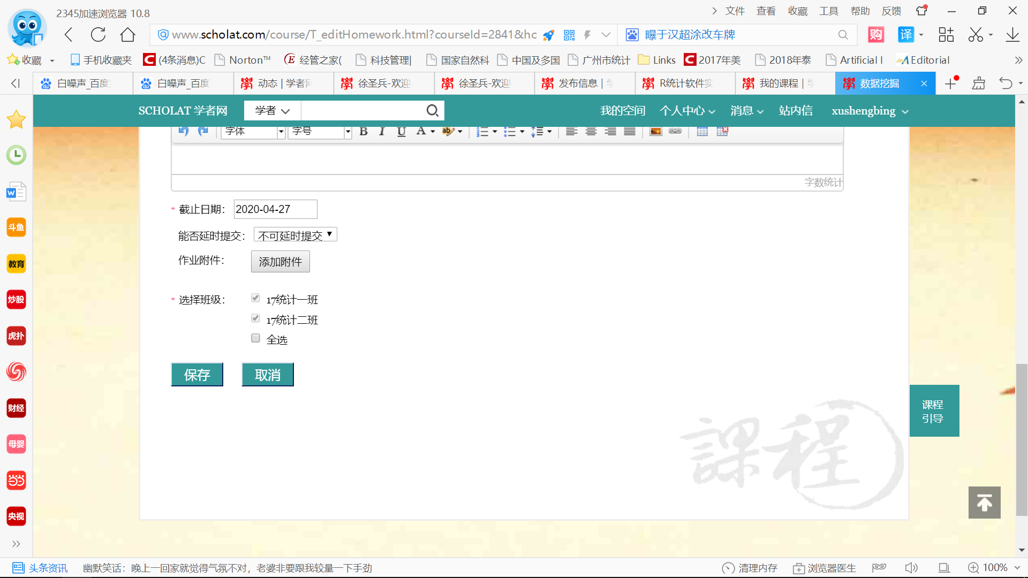Uncheck the 17统计一班 checkbox

(255, 298)
